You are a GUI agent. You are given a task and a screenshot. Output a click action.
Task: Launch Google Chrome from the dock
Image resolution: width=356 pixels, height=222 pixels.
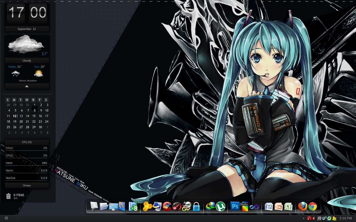click(313, 206)
